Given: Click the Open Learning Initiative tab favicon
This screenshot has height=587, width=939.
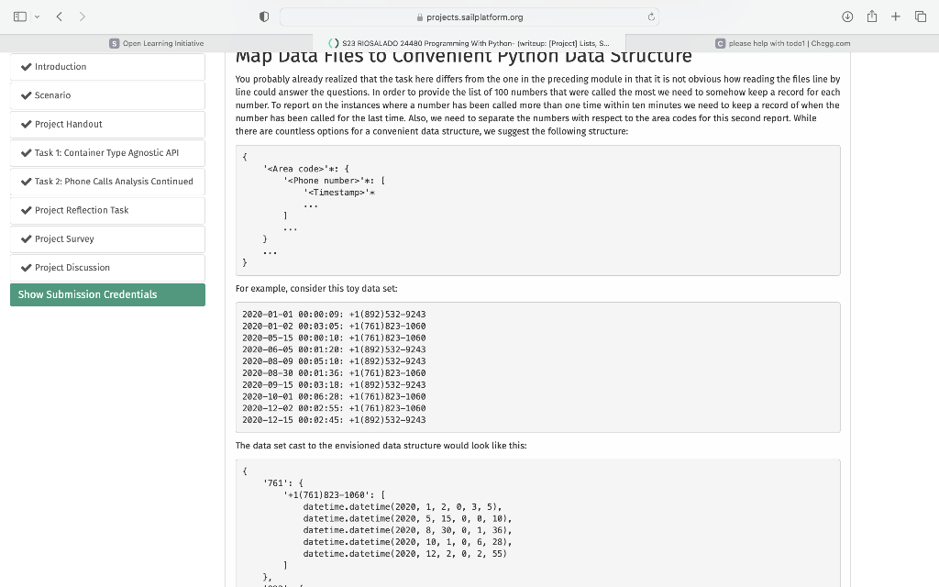Looking at the screenshot, I should pos(114,43).
